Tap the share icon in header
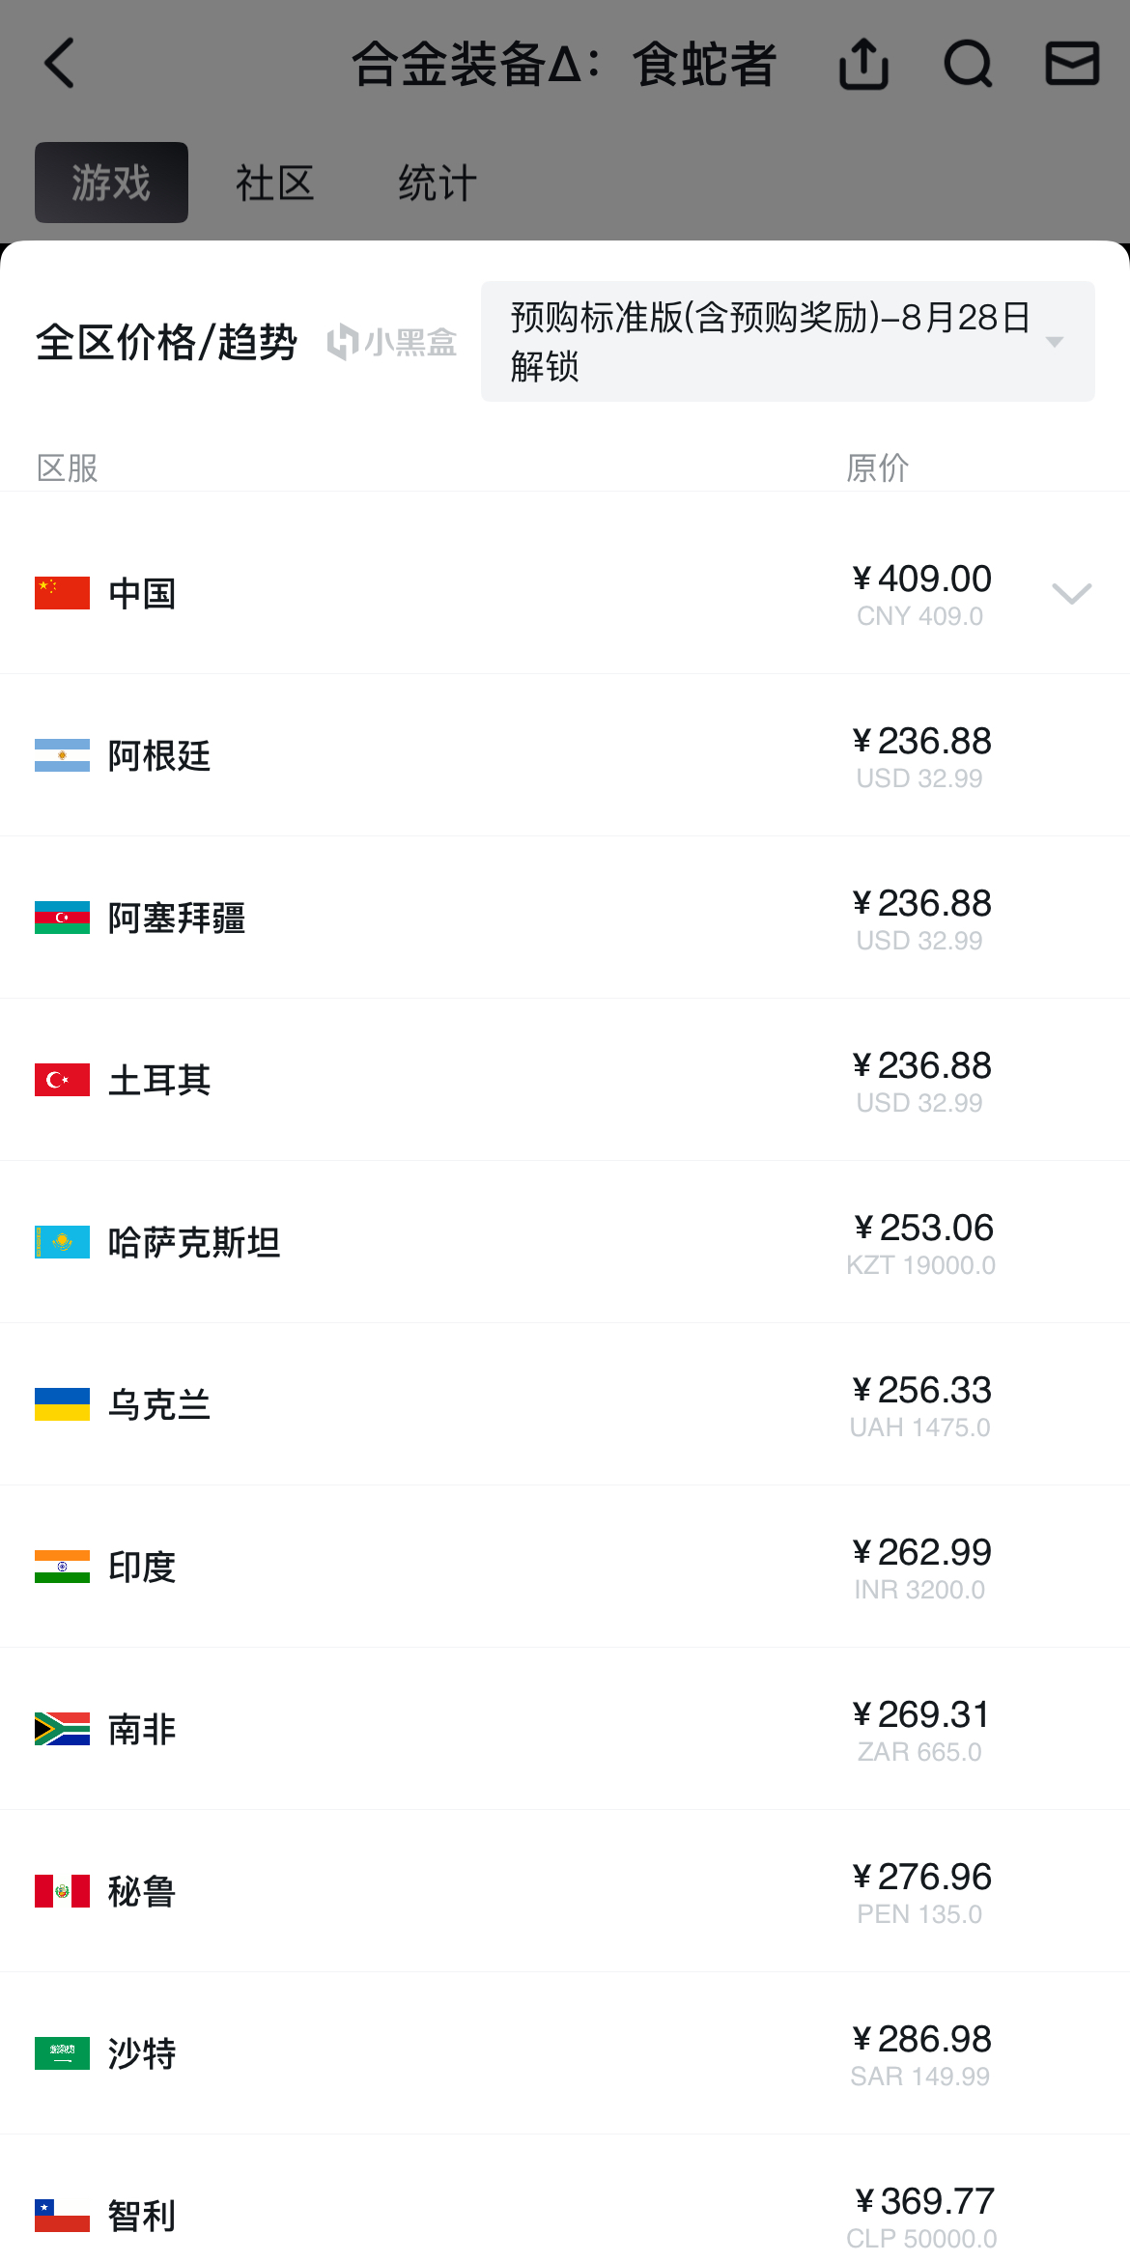Screen dimensions: 1130x2262 pyautogui.click(x=863, y=64)
